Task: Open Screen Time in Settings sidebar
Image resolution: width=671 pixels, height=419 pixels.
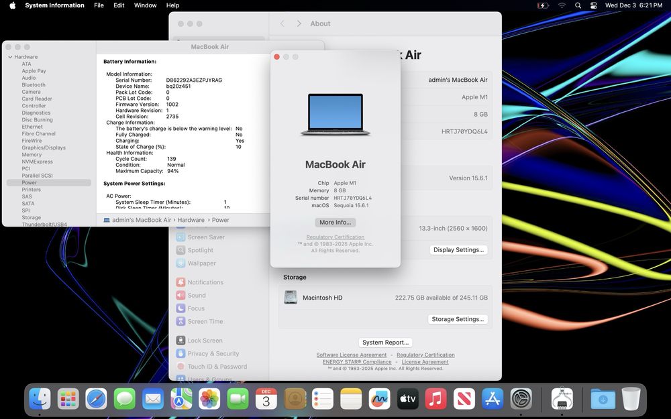Action: click(199, 322)
